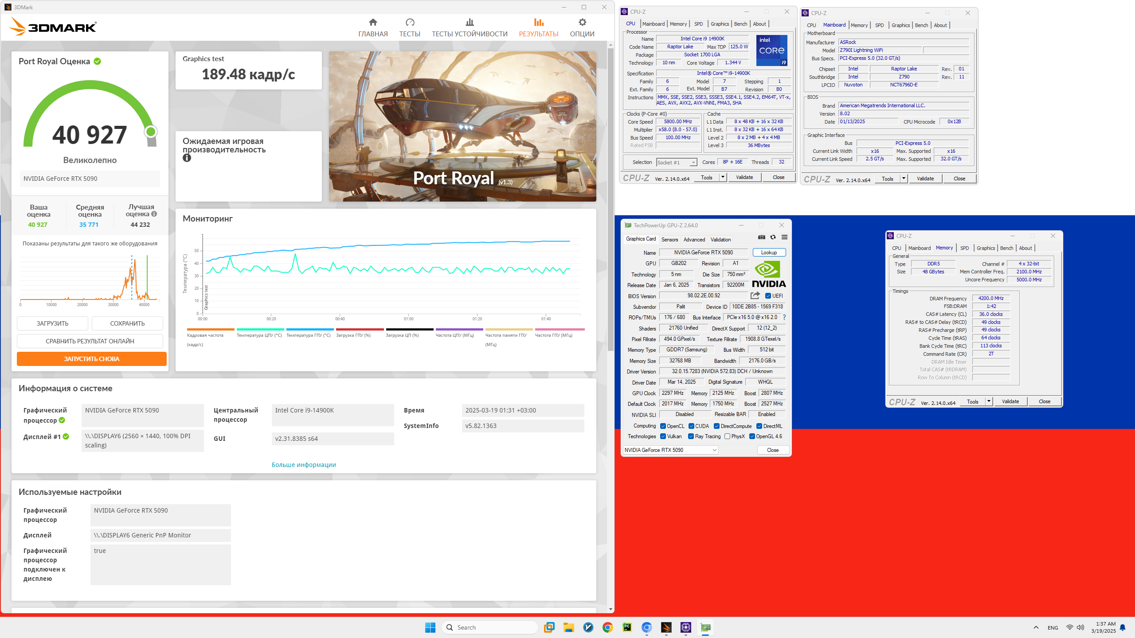This screenshot has height=638, width=1135.
Task: Expand Tools arrow in CPU-Z CPU window
Action: [723, 177]
